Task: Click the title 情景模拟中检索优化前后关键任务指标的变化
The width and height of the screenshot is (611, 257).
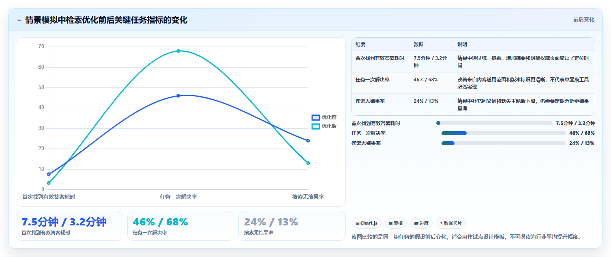Action: point(106,20)
